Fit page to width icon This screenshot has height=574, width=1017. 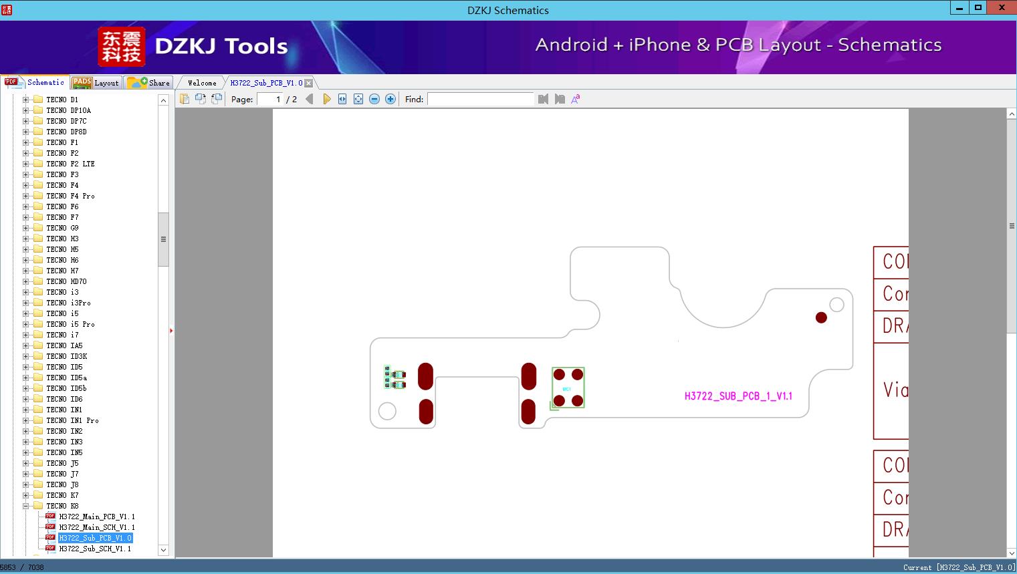tap(342, 99)
